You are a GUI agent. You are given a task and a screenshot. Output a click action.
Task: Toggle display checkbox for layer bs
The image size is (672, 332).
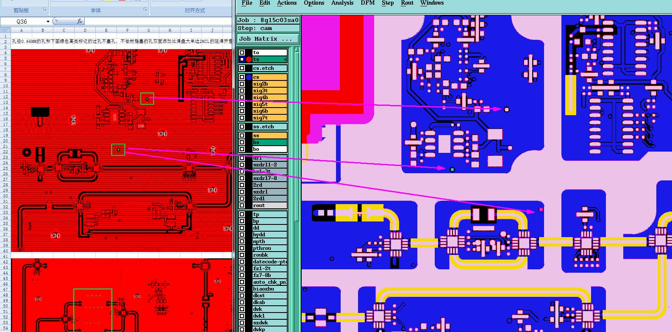(242, 142)
